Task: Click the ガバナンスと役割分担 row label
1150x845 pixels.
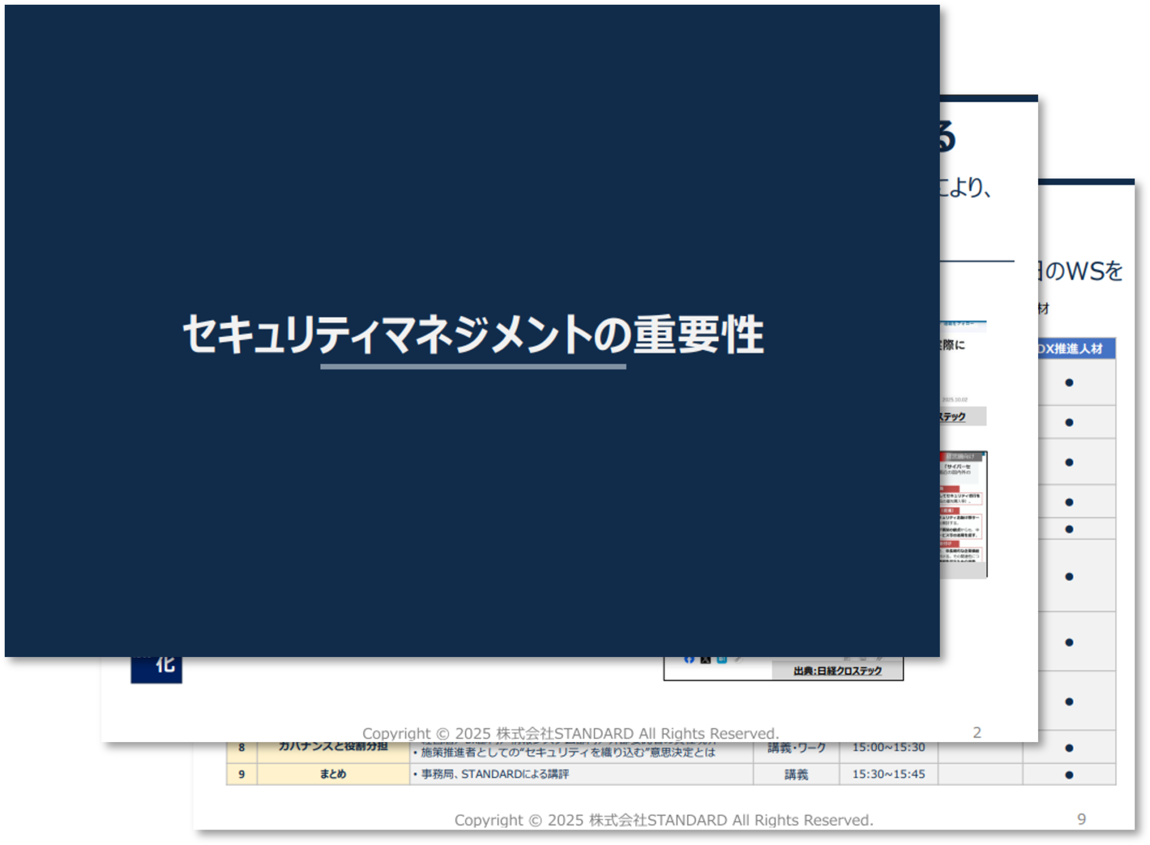Action: pos(333,747)
